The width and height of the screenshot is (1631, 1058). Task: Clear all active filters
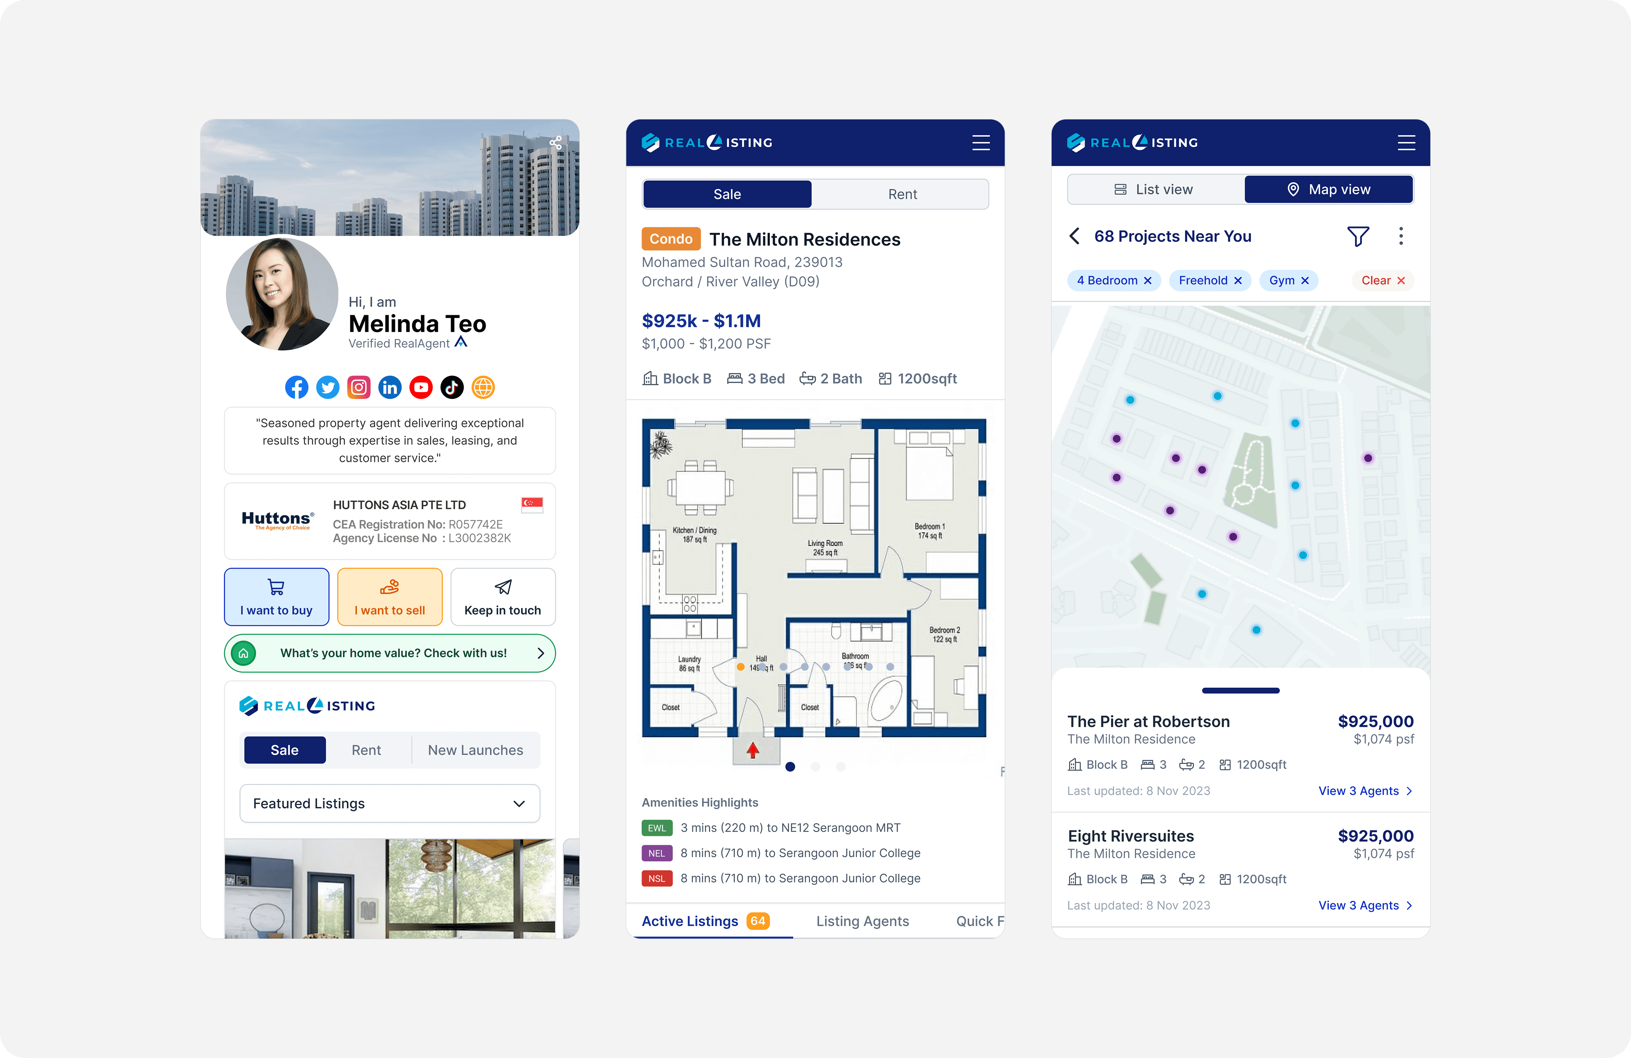[x=1383, y=281]
